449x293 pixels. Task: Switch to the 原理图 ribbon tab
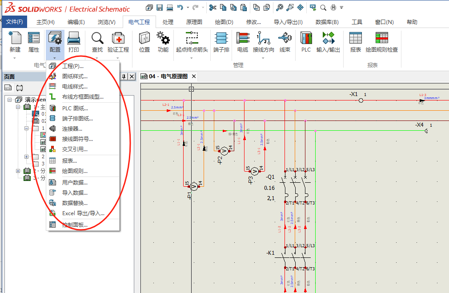194,22
